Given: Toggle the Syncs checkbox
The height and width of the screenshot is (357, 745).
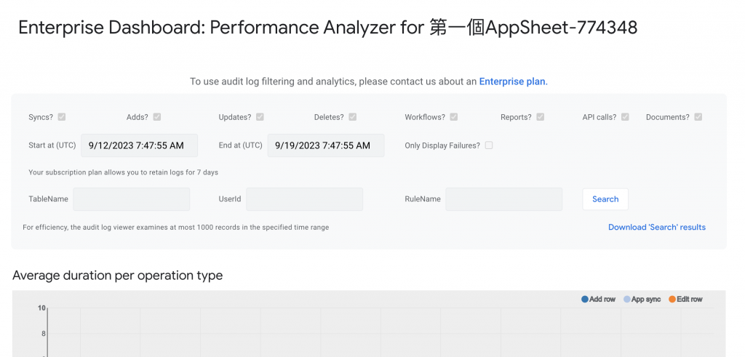Looking at the screenshot, I should (62, 117).
